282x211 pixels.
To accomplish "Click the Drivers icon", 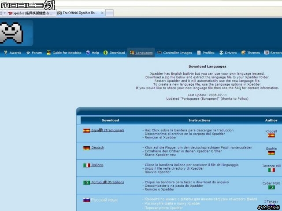I will [x=221, y=53].
